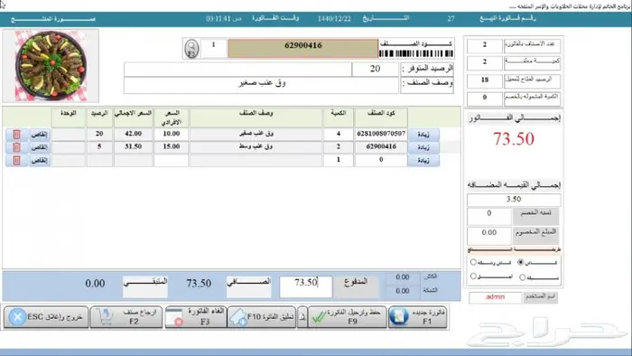632x356 pixels.
Task: Click زيادة on the empty row with code 0
Action: click(x=423, y=161)
